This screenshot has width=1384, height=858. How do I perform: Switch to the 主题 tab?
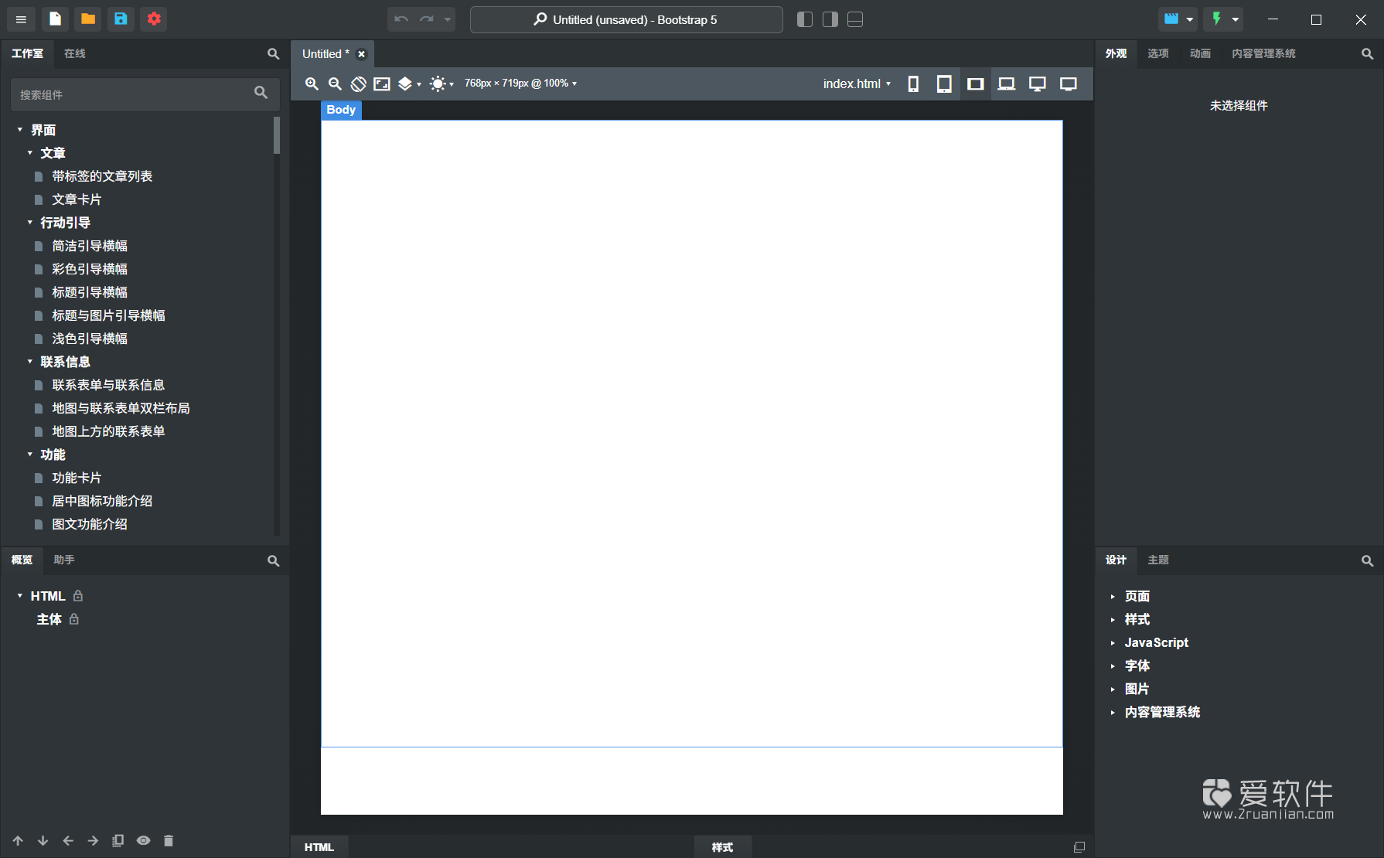point(1158,560)
